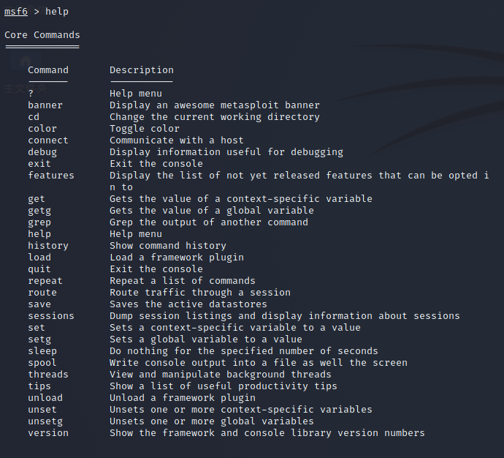
Task: Click the Core Commands heading
Action: tap(42, 35)
